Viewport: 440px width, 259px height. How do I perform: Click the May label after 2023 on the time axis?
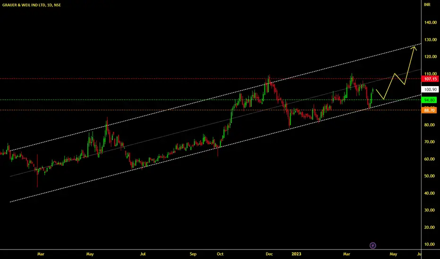393,254
